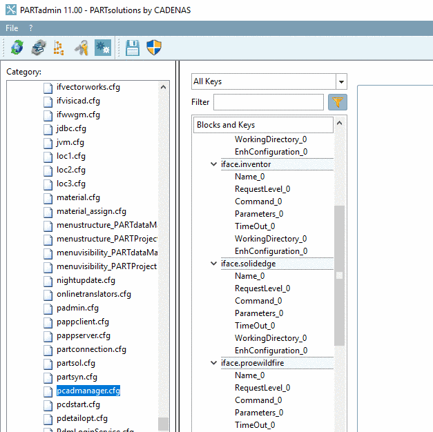Open the File menu
Screen dimensions: 433x432
click(x=12, y=28)
